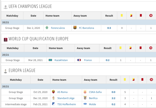This screenshot has width=156, height=108.
Task: Click the Molde club crest icon
Action: point(85,104)
